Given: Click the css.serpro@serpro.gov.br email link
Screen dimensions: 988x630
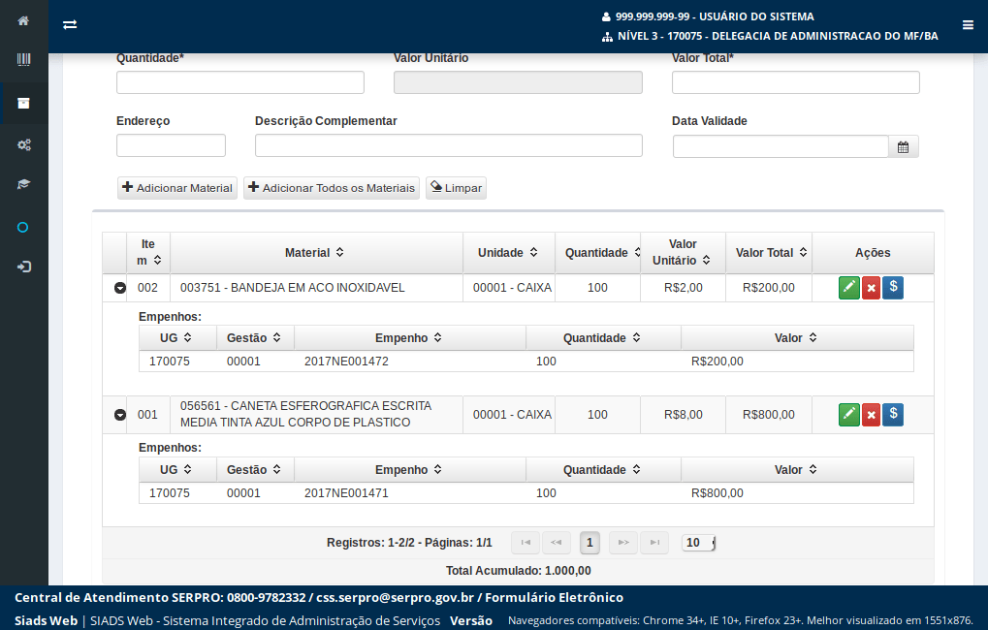Looking at the screenshot, I should 395,597.
